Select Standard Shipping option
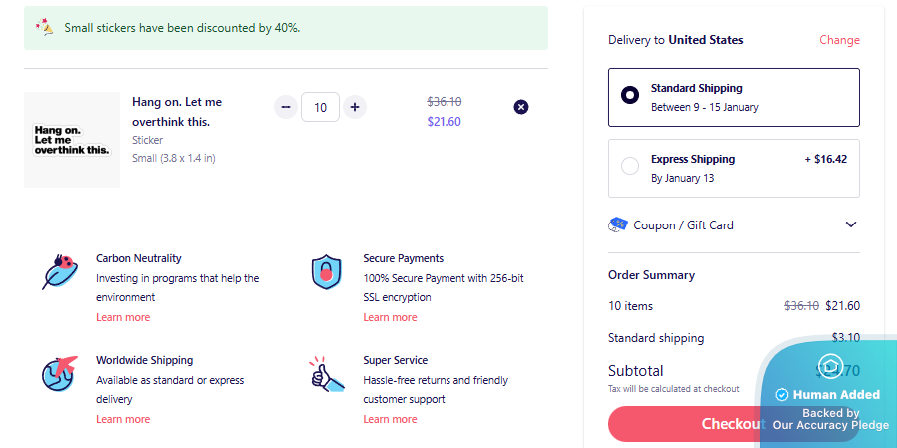The height and width of the screenshot is (448, 897). 630,96
